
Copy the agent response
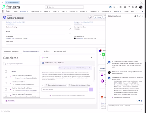142,101
